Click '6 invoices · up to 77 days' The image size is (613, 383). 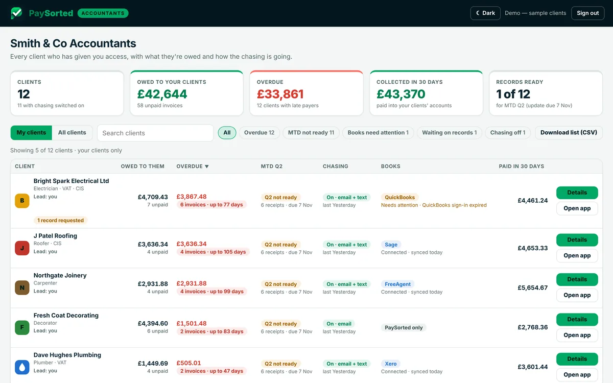(x=211, y=205)
